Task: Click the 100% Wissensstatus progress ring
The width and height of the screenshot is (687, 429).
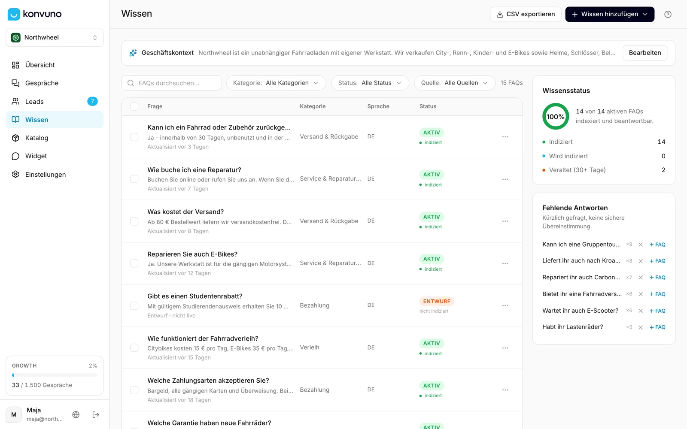Action: 556,116
